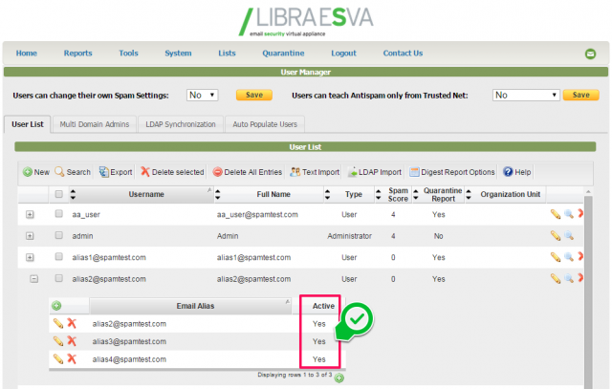The width and height of the screenshot is (612, 389).
Task: Switch to the Multi Domain Admins tab
Action: point(95,124)
